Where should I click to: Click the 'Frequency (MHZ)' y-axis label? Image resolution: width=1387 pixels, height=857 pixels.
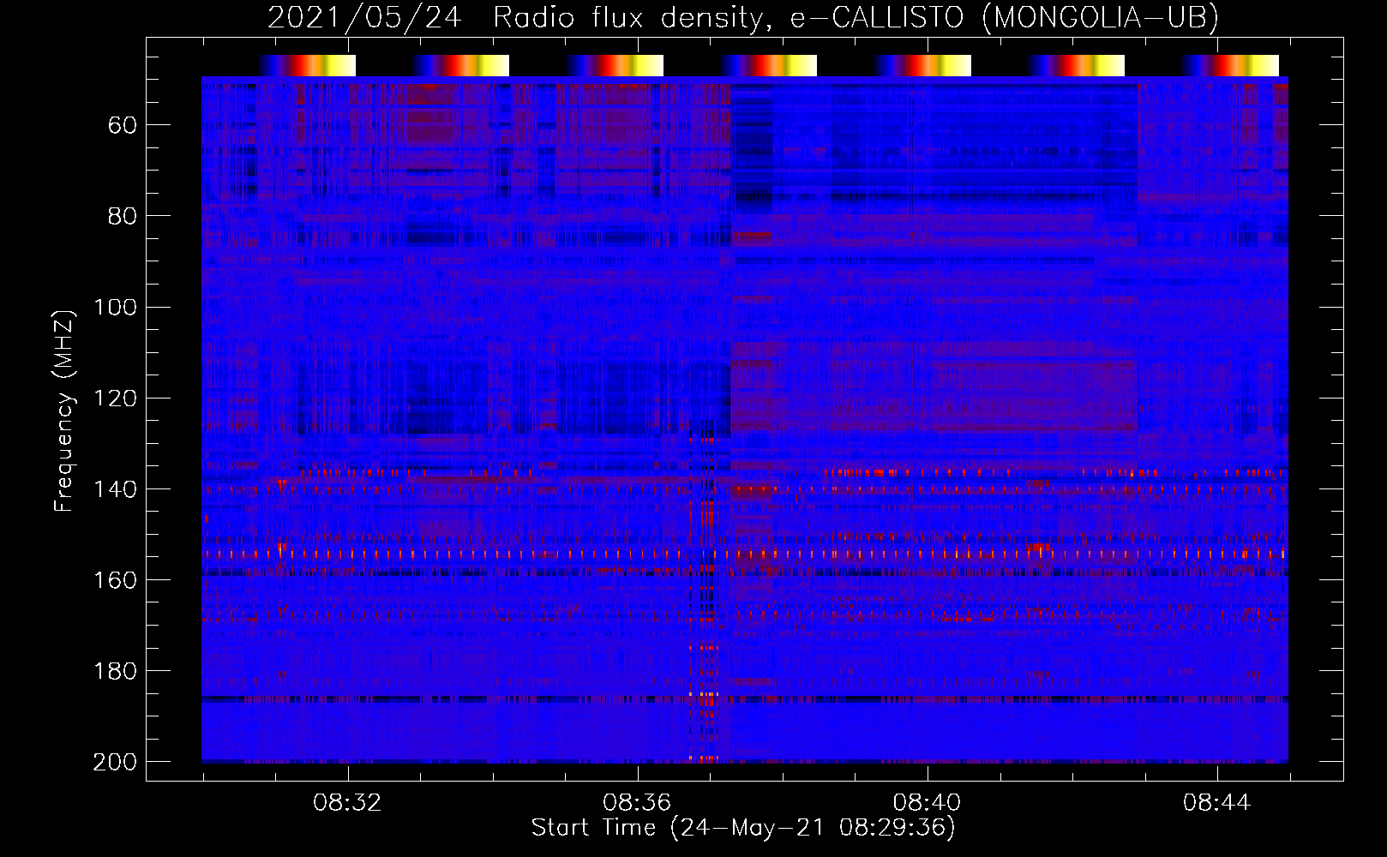point(64,411)
